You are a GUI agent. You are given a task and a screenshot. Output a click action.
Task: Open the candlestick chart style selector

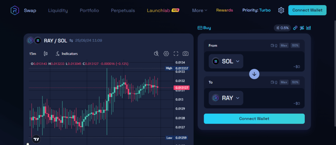[46, 53]
